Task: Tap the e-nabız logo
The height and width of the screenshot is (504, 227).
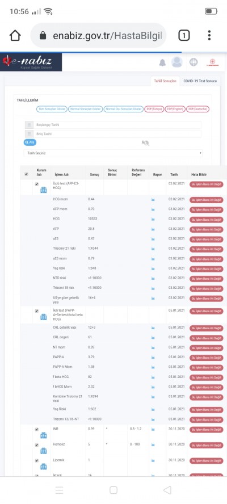Action: click(x=31, y=62)
